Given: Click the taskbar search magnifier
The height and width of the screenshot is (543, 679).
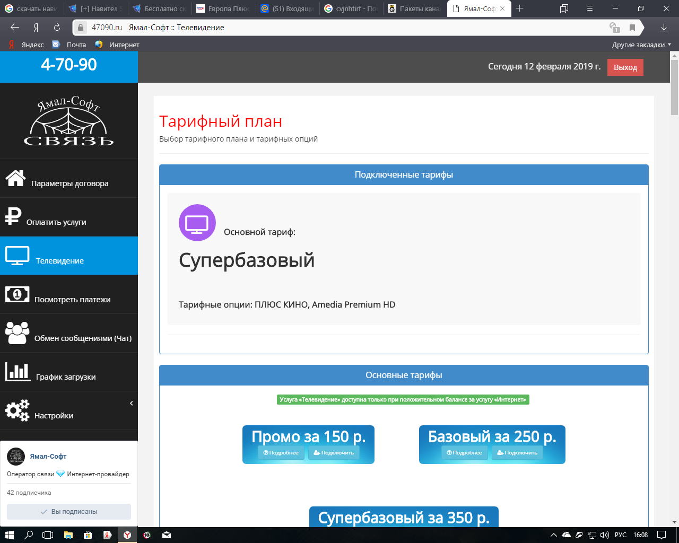Looking at the screenshot, I should [x=29, y=535].
